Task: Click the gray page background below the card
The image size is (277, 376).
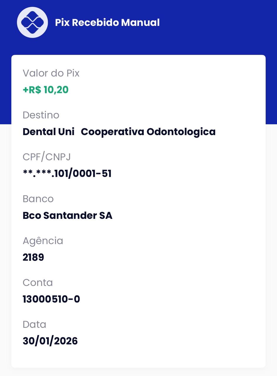Action: [x=138, y=372]
